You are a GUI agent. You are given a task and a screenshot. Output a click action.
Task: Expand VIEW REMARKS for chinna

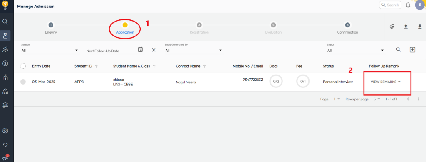coord(386,82)
